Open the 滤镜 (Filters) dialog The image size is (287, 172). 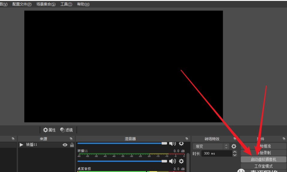click(x=66, y=130)
